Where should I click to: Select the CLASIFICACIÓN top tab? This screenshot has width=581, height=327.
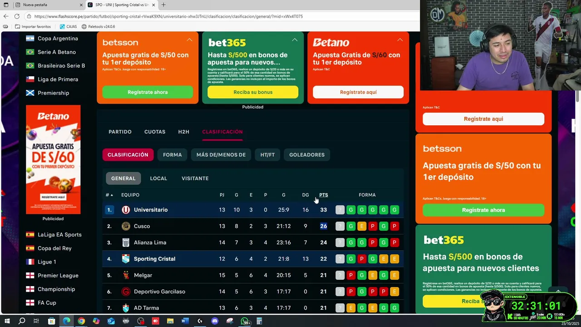pos(222,132)
